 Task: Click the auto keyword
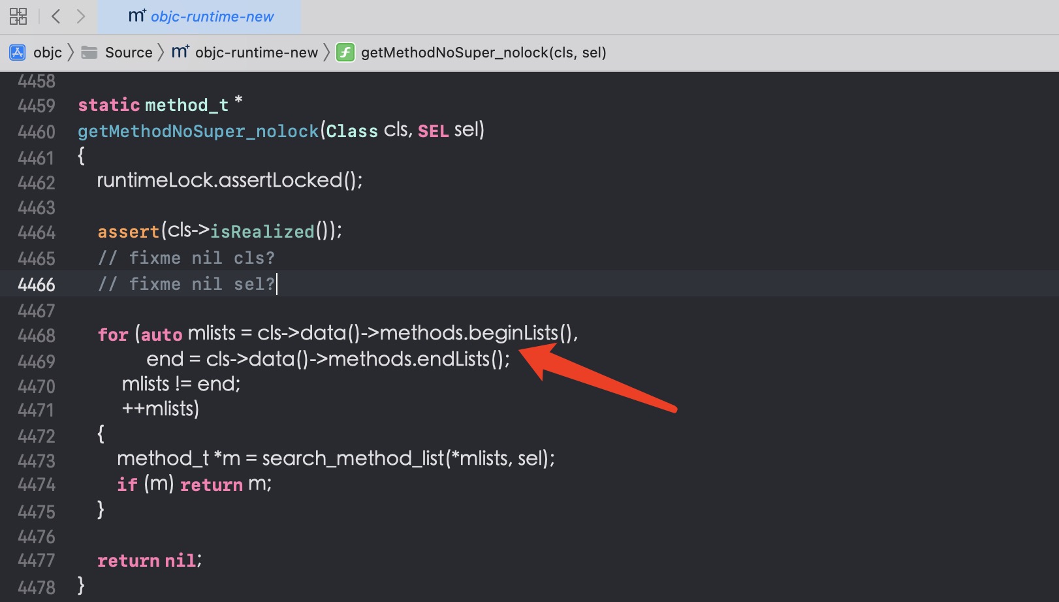pyautogui.click(x=161, y=334)
